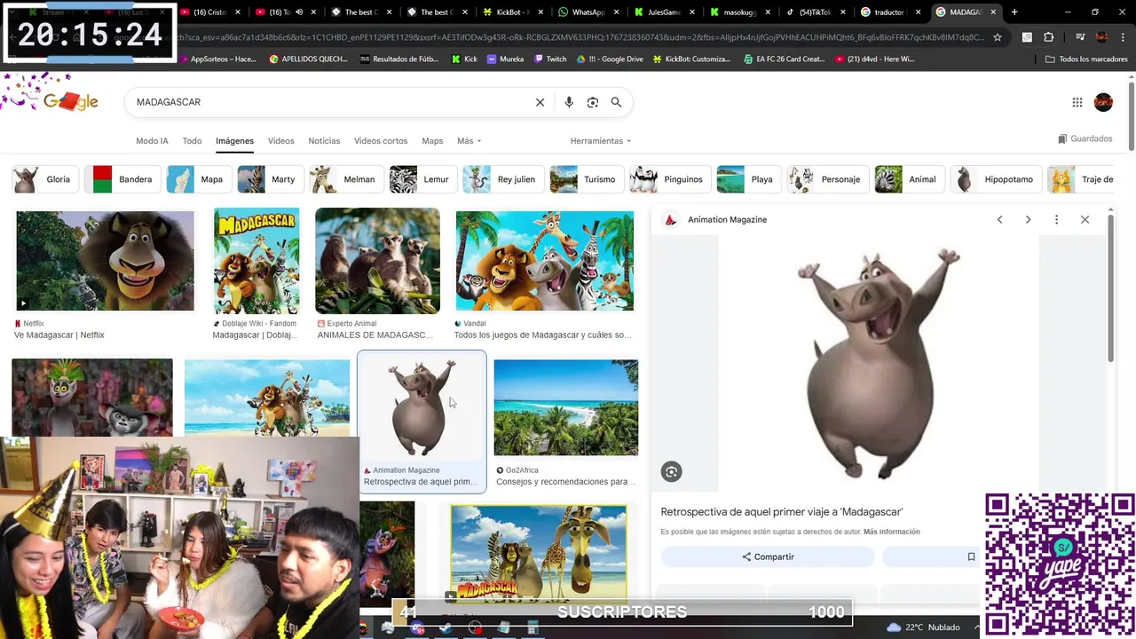Open the three-dot menu in preview panel
The width and height of the screenshot is (1136, 639).
tap(1056, 219)
